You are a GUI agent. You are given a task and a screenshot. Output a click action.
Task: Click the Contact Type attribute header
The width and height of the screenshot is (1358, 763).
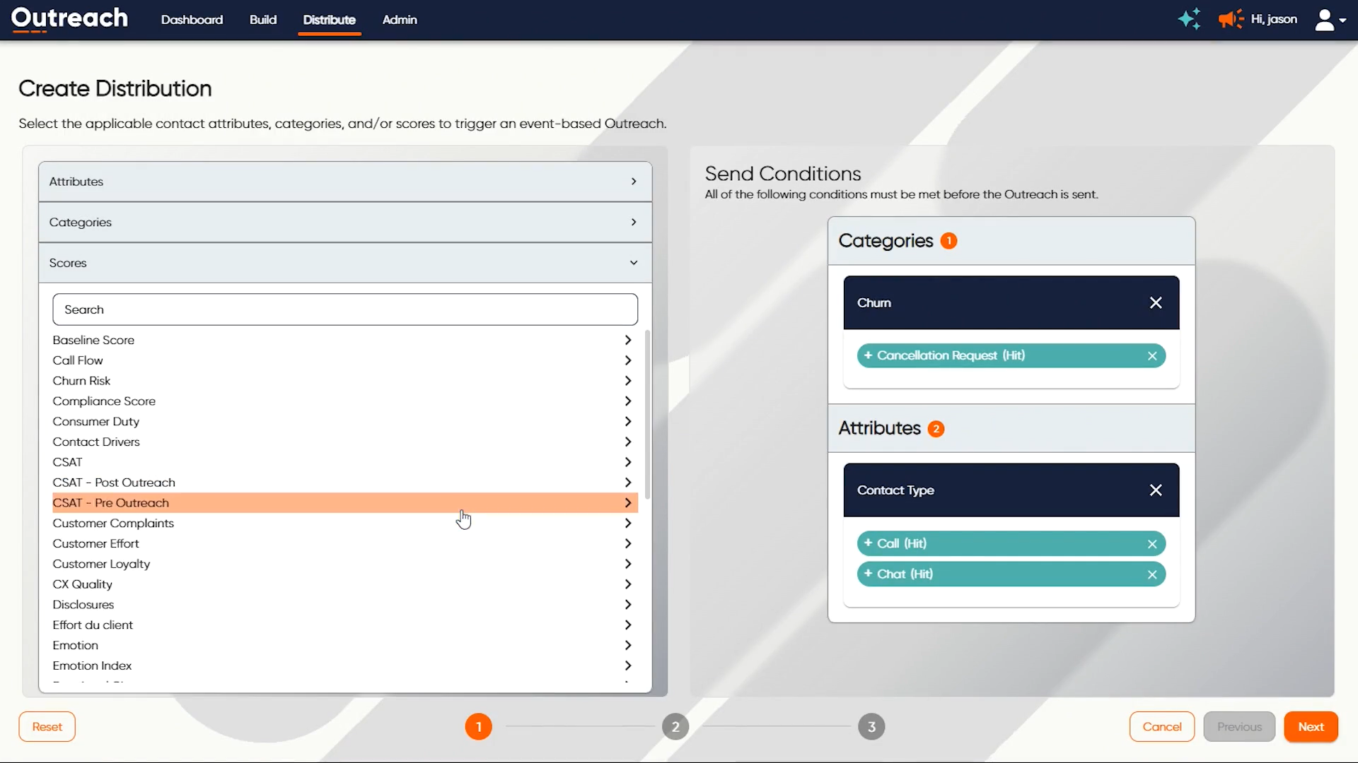click(1011, 490)
